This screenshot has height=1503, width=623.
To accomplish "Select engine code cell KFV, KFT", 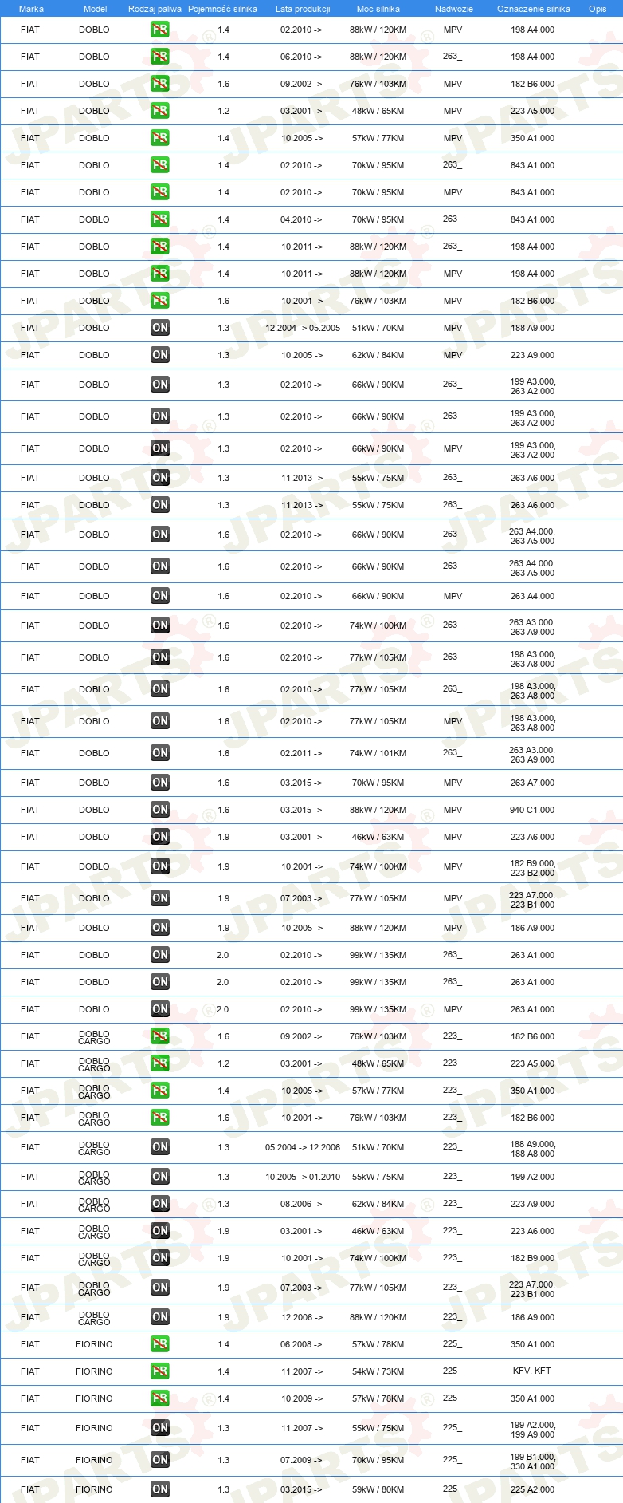I will pos(532,1371).
